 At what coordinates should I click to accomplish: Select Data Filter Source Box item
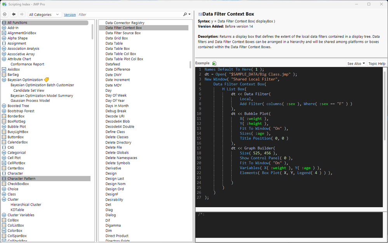(x=123, y=33)
